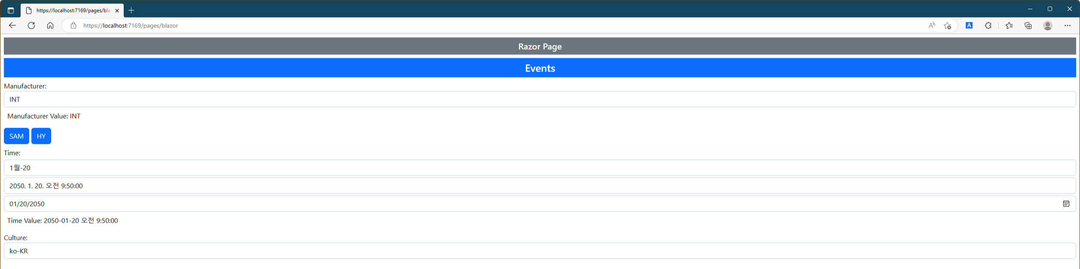Click the blue translate extension icon
Viewport: 1080px width, 269px height.
pos(969,26)
